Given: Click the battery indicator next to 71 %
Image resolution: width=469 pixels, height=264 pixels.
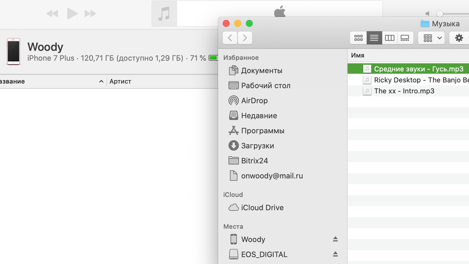Looking at the screenshot, I should (x=213, y=58).
